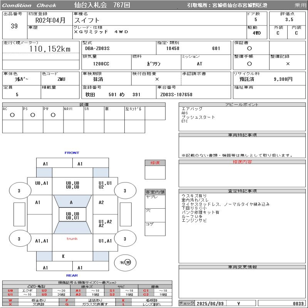Click the registration number 秋田 501 め 391
Screen dimensions: 308x308
click(x=113, y=95)
